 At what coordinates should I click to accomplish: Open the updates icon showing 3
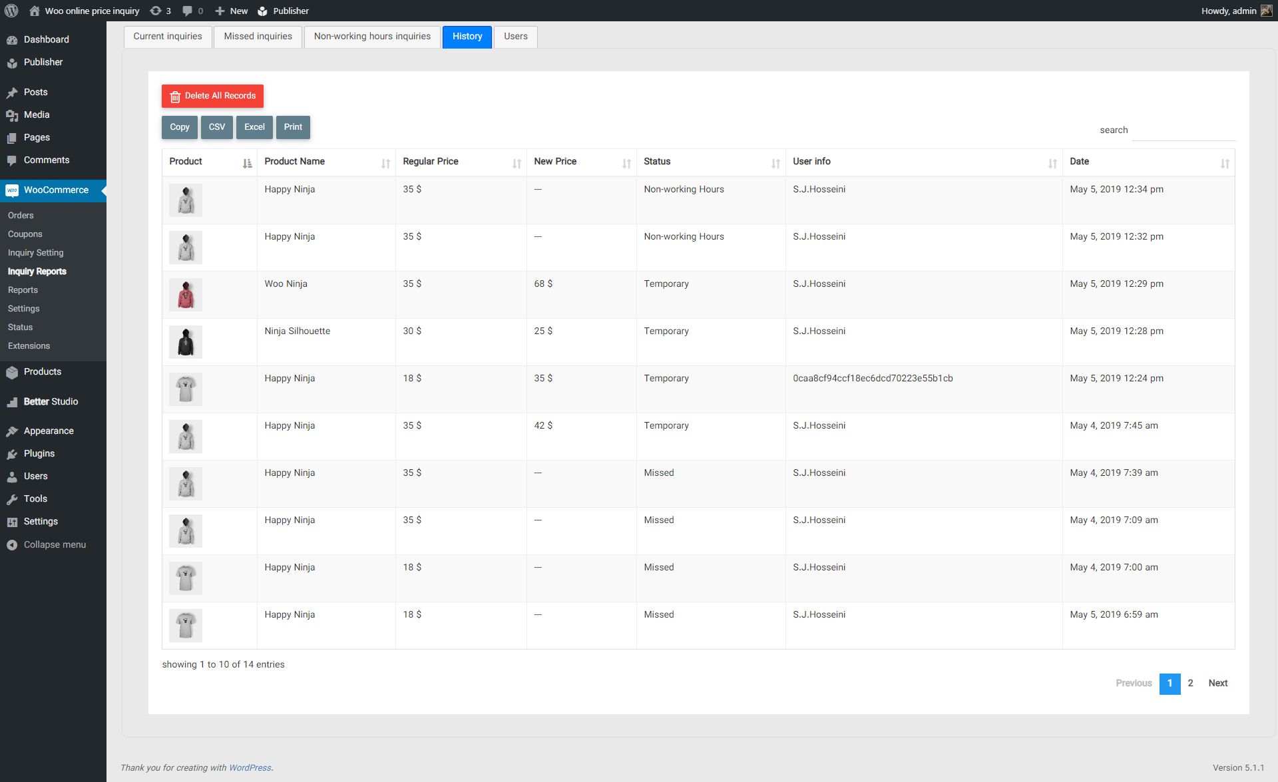coord(156,11)
